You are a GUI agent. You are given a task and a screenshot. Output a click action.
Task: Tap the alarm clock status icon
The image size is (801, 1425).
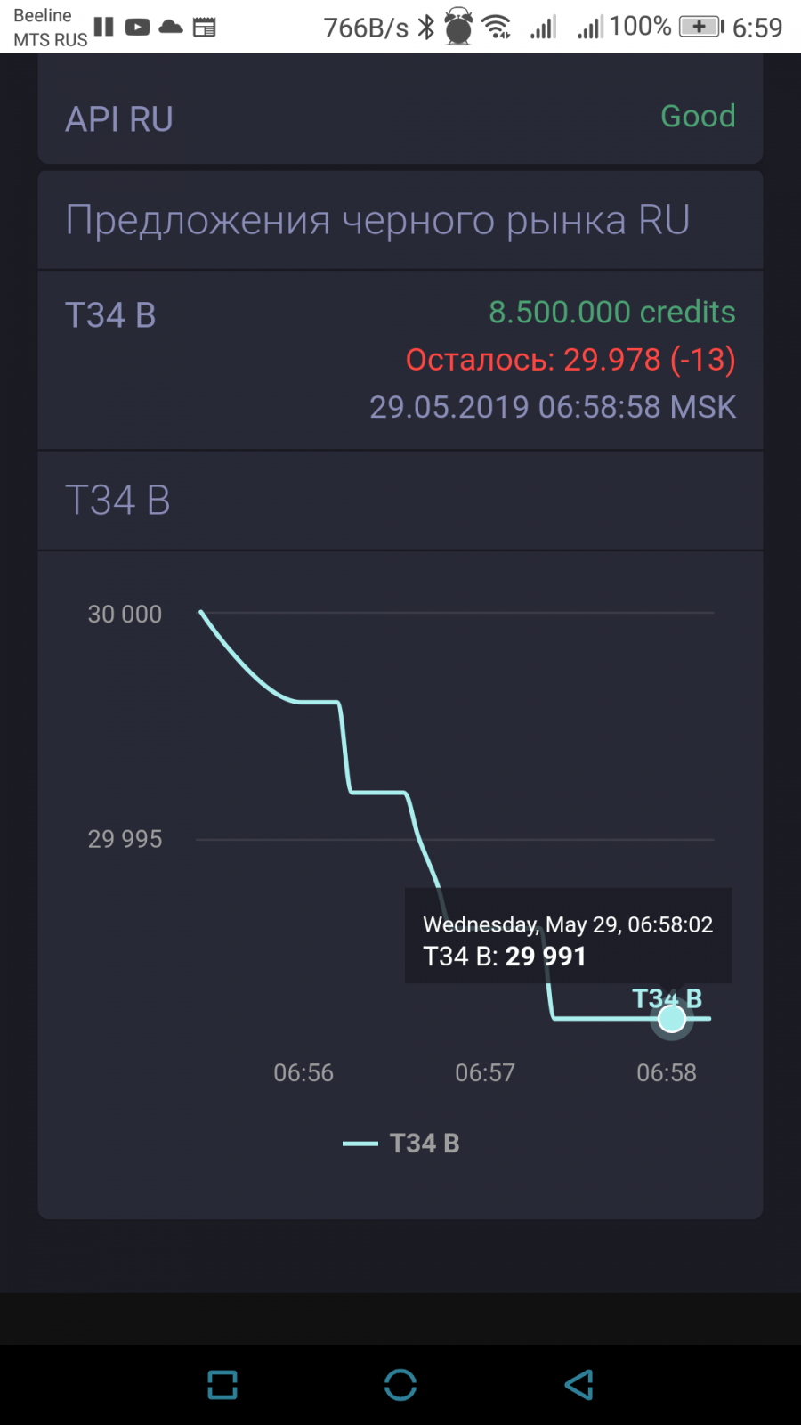pos(458,26)
